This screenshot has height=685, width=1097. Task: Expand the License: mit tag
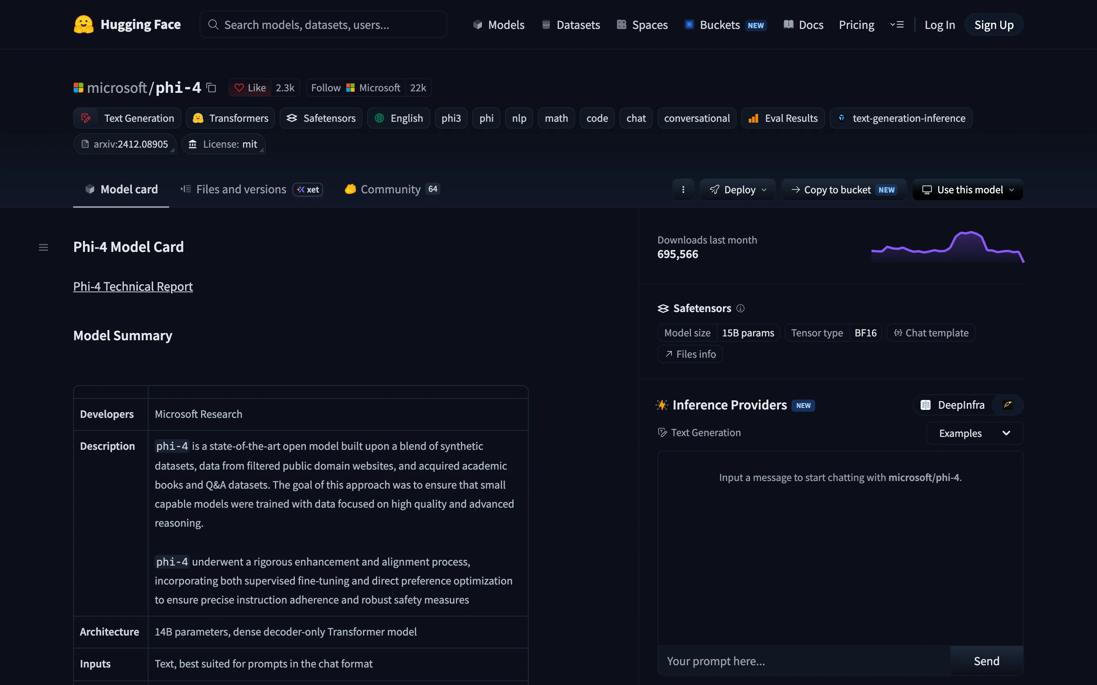tap(224, 144)
